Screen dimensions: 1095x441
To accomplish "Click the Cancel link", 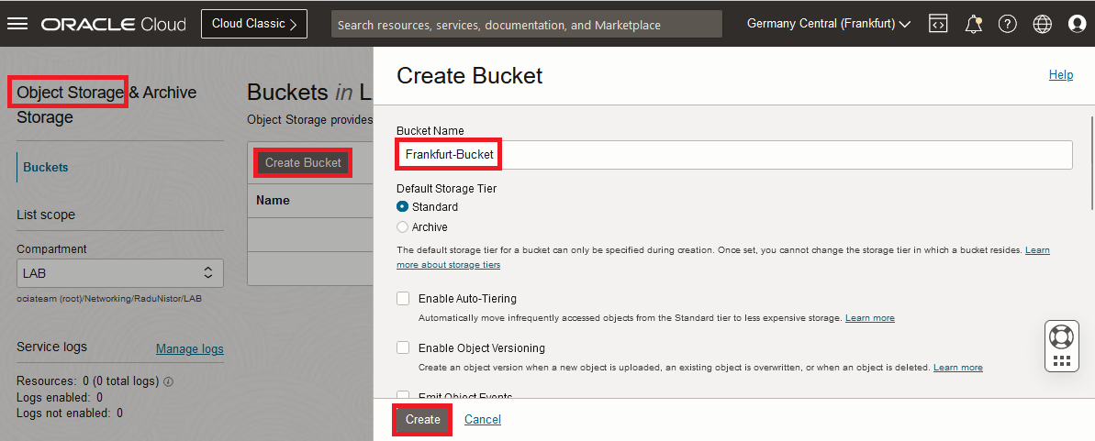I will click(x=483, y=420).
